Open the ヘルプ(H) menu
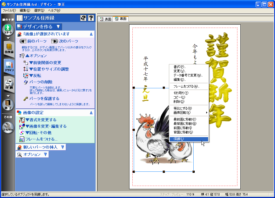This screenshot has width=275, height=198. (54, 10)
